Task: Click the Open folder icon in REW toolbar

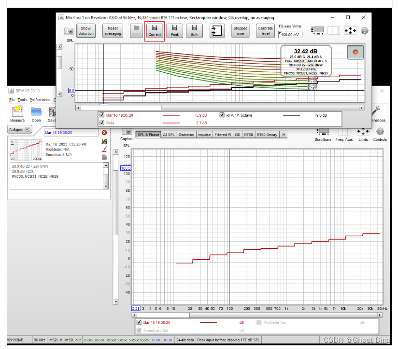Action: click(36, 114)
